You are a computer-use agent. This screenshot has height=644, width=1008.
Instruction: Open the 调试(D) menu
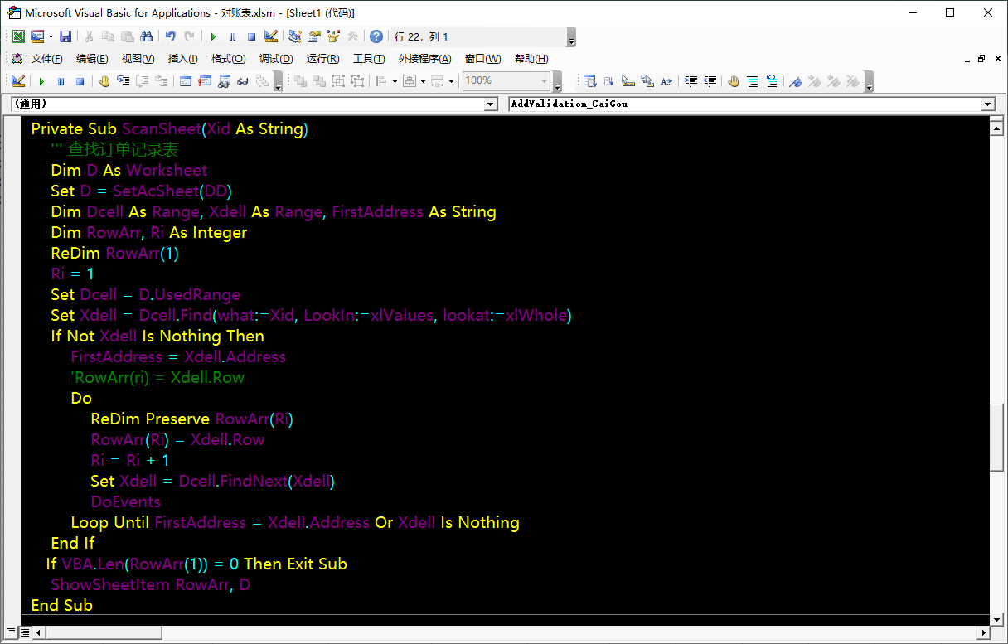tap(276, 59)
